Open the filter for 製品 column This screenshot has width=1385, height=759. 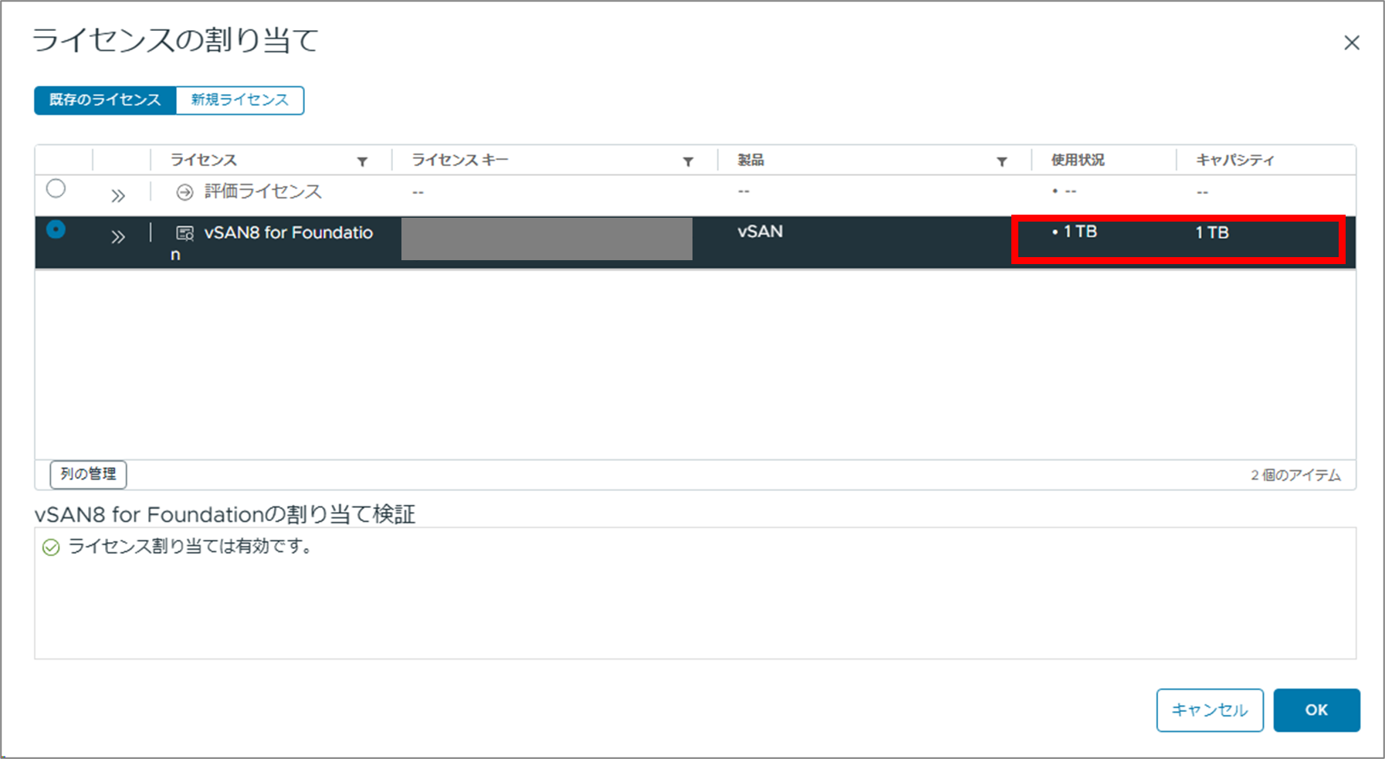coord(1001,161)
